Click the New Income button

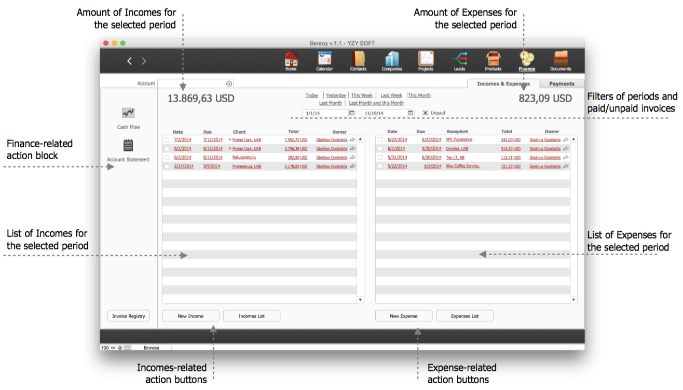pos(190,316)
